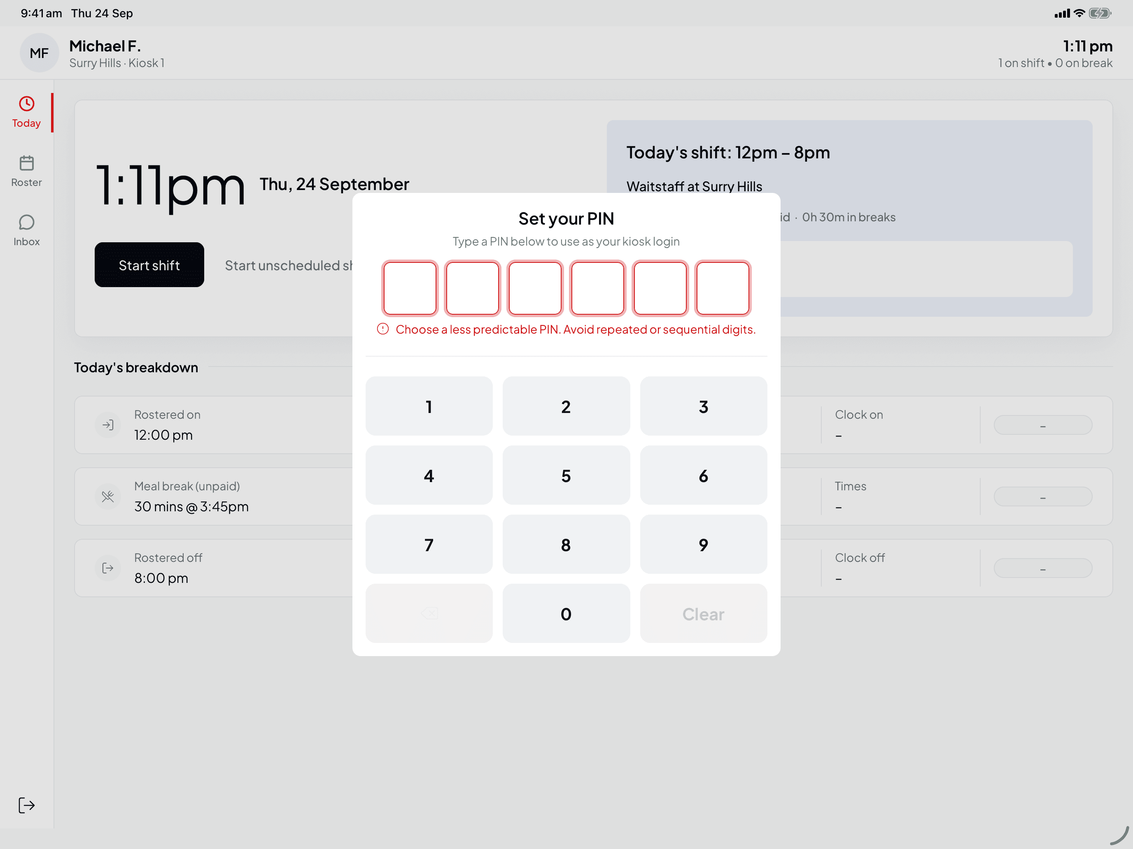Image resolution: width=1133 pixels, height=849 pixels.
Task: Click the 'Surry Hills · Kiosk 1' location text
Action: click(117, 63)
